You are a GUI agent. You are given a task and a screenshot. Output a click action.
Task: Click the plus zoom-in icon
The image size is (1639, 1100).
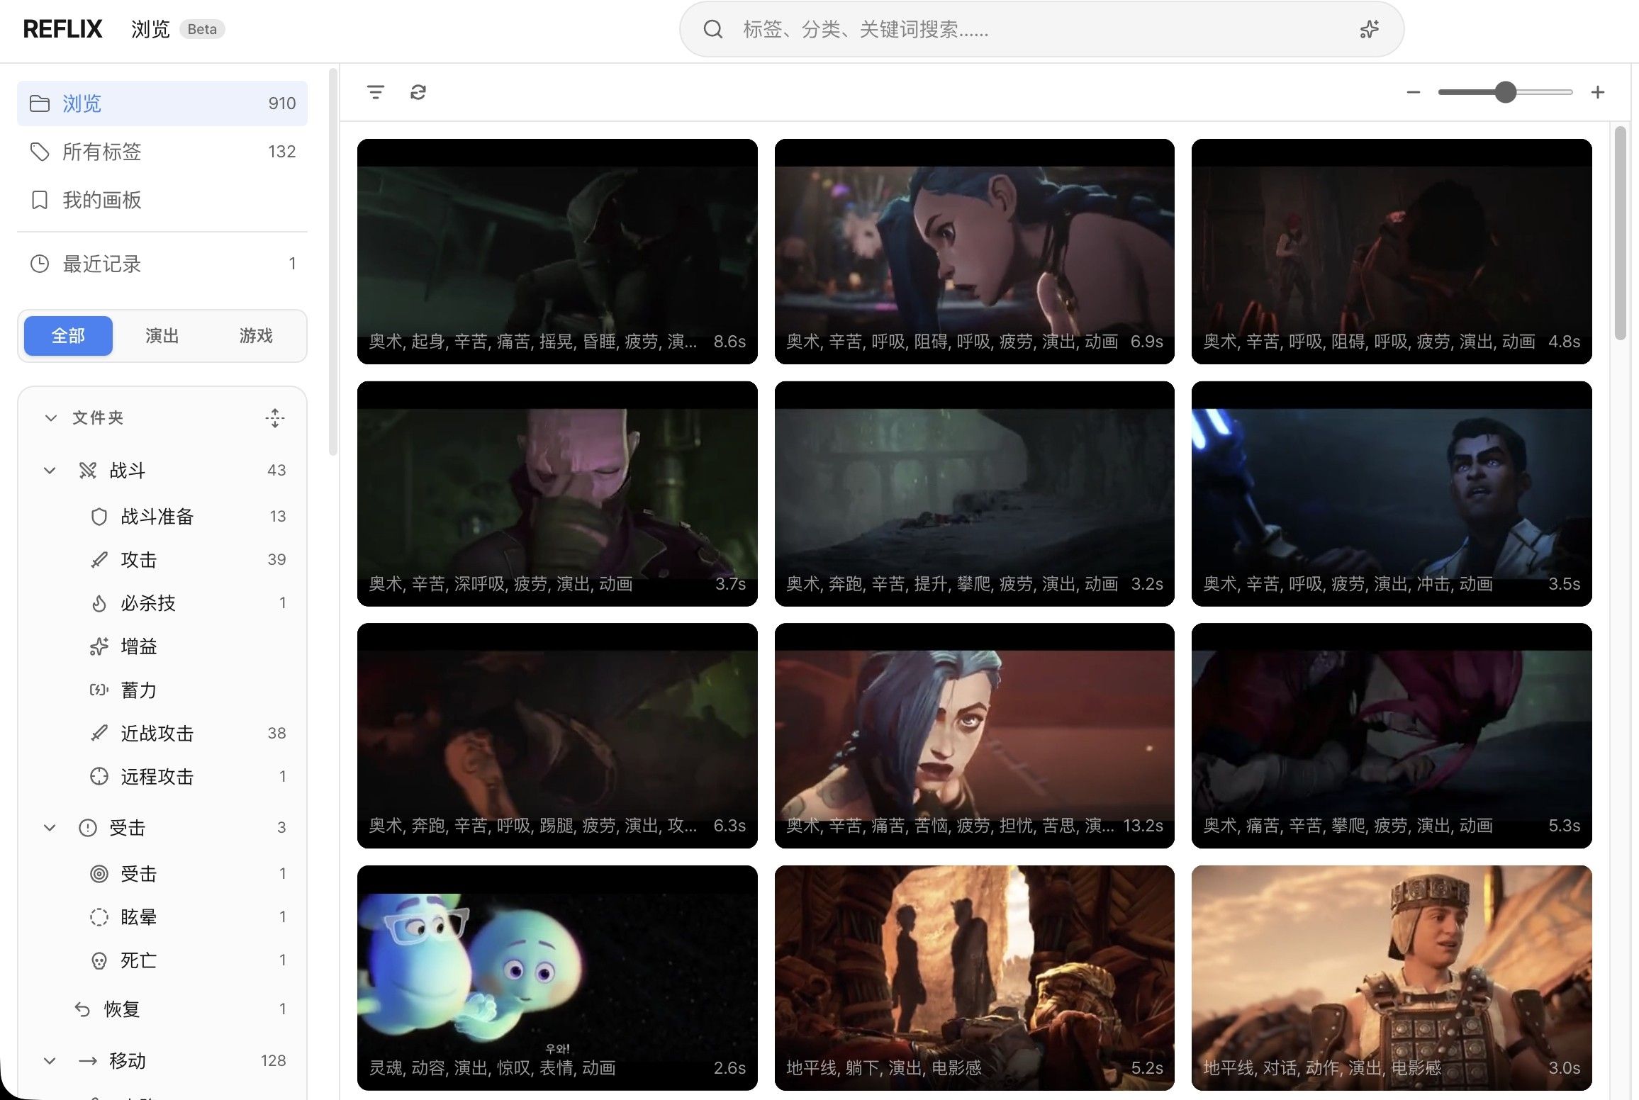tap(1597, 92)
